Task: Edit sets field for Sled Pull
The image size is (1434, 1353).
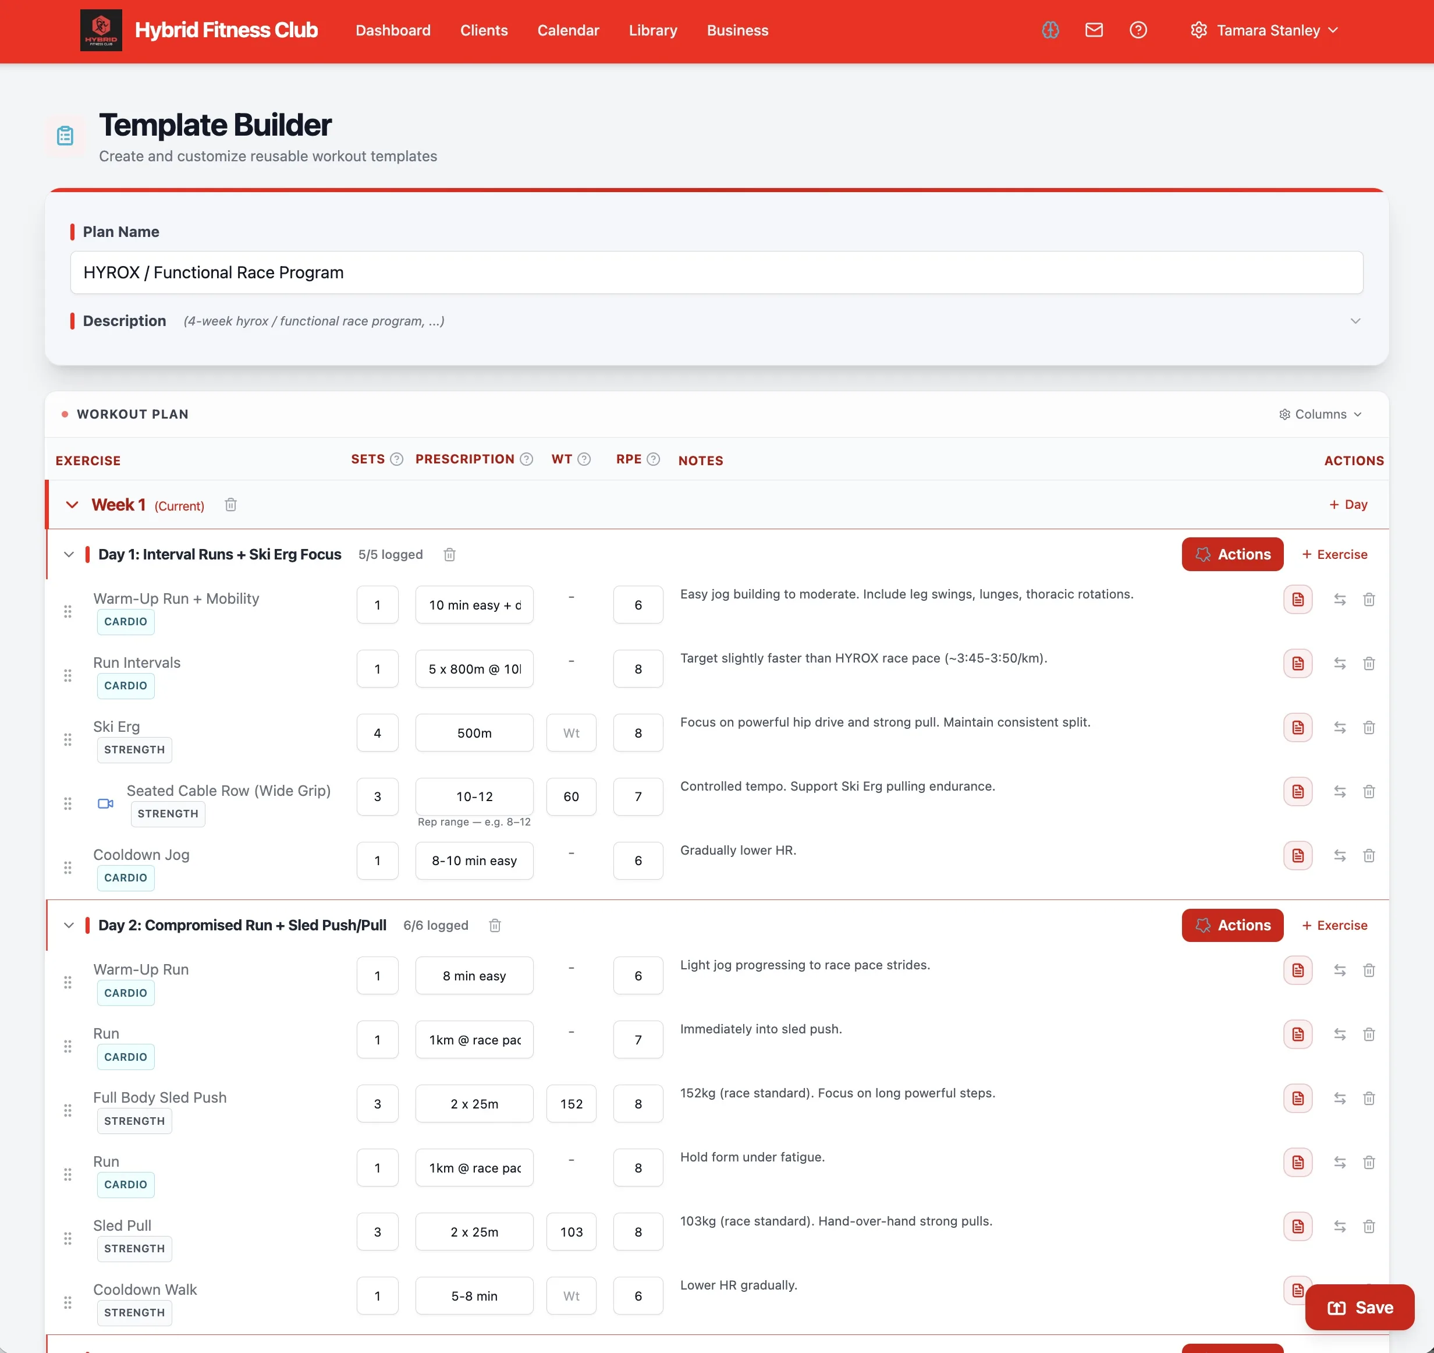Action: [377, 1232]
